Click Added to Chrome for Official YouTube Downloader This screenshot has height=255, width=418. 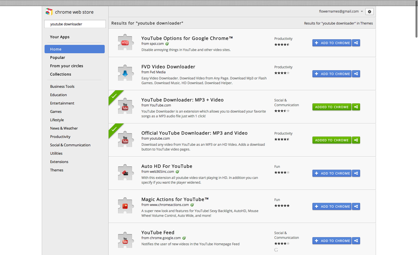[x=332, y=140]
